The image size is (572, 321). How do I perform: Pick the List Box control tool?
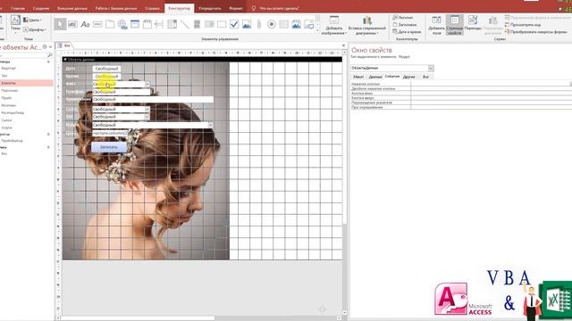click(x=209, y=24)
